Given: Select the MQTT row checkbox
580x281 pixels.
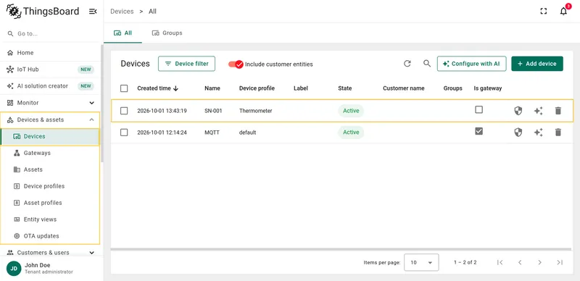Looking at the screenshot, I should point(124,133).
